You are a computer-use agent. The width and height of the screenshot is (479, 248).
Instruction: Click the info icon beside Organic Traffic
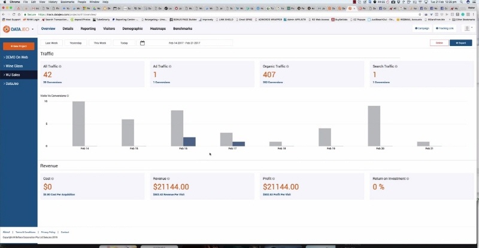click(x=288, y=66)
